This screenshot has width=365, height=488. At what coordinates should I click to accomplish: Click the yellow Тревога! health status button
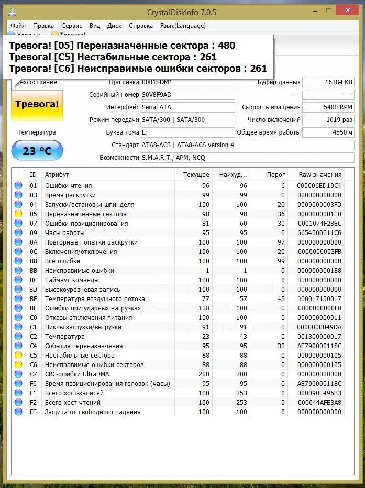pyautogui.click(x=37, y=105)
